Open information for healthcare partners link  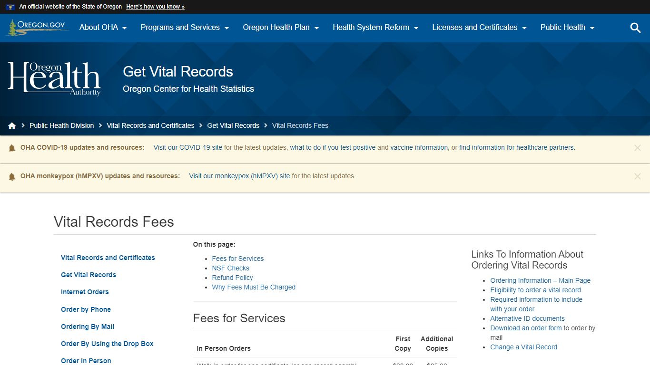(517, 147)
